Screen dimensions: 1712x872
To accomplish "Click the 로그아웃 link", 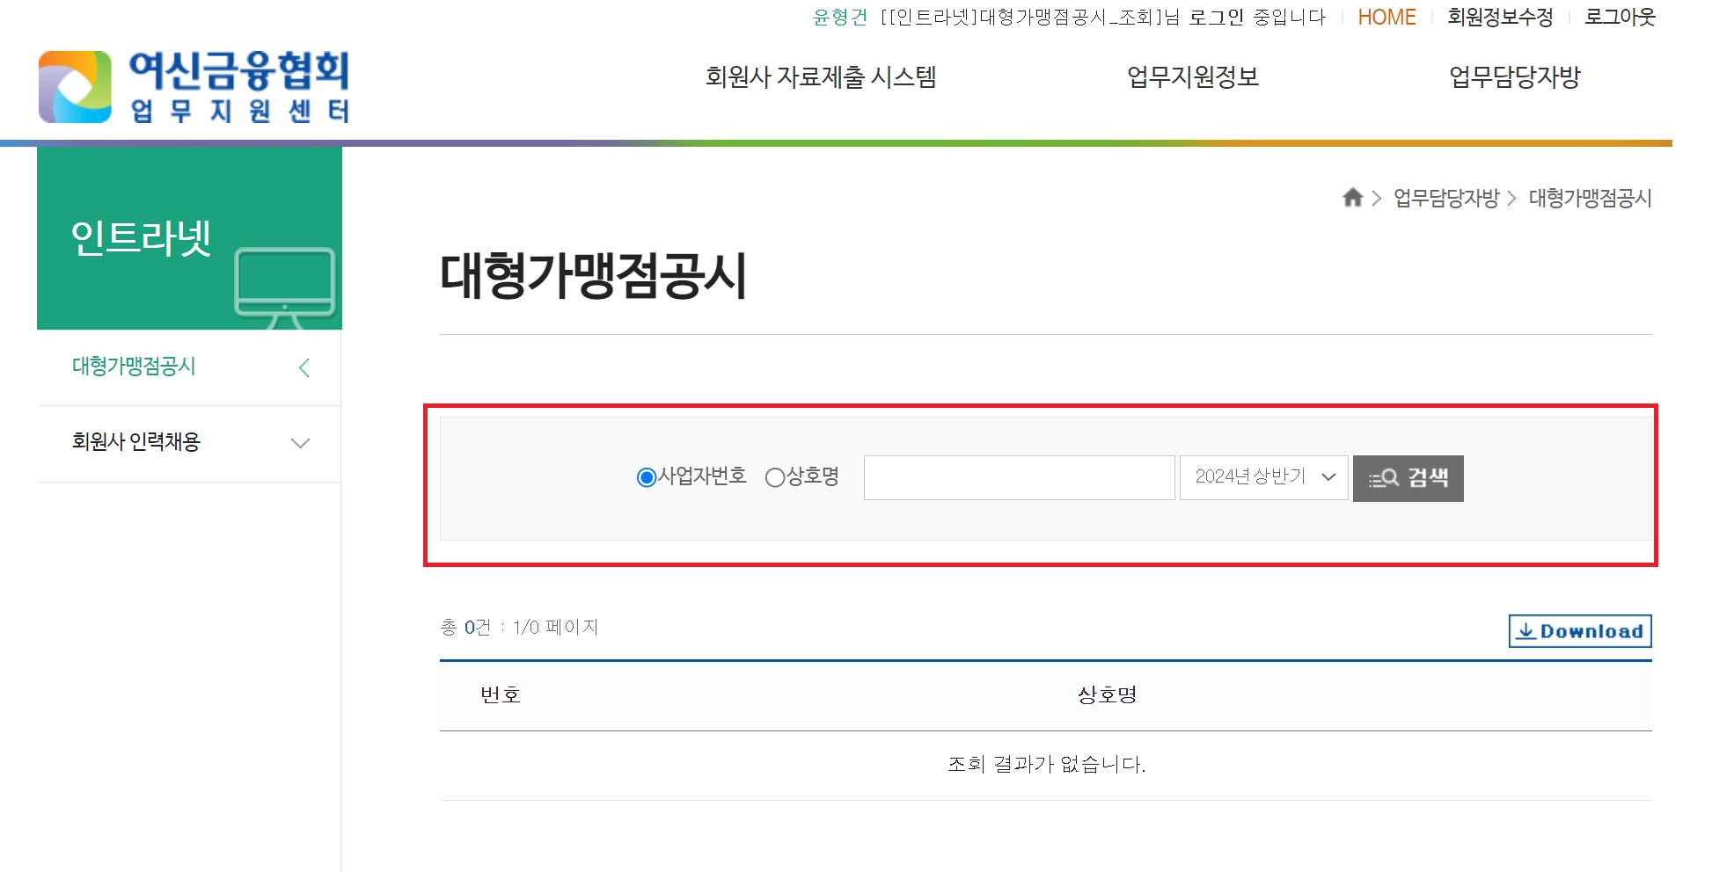I will pyautogui.click(x=1620, y=18).
